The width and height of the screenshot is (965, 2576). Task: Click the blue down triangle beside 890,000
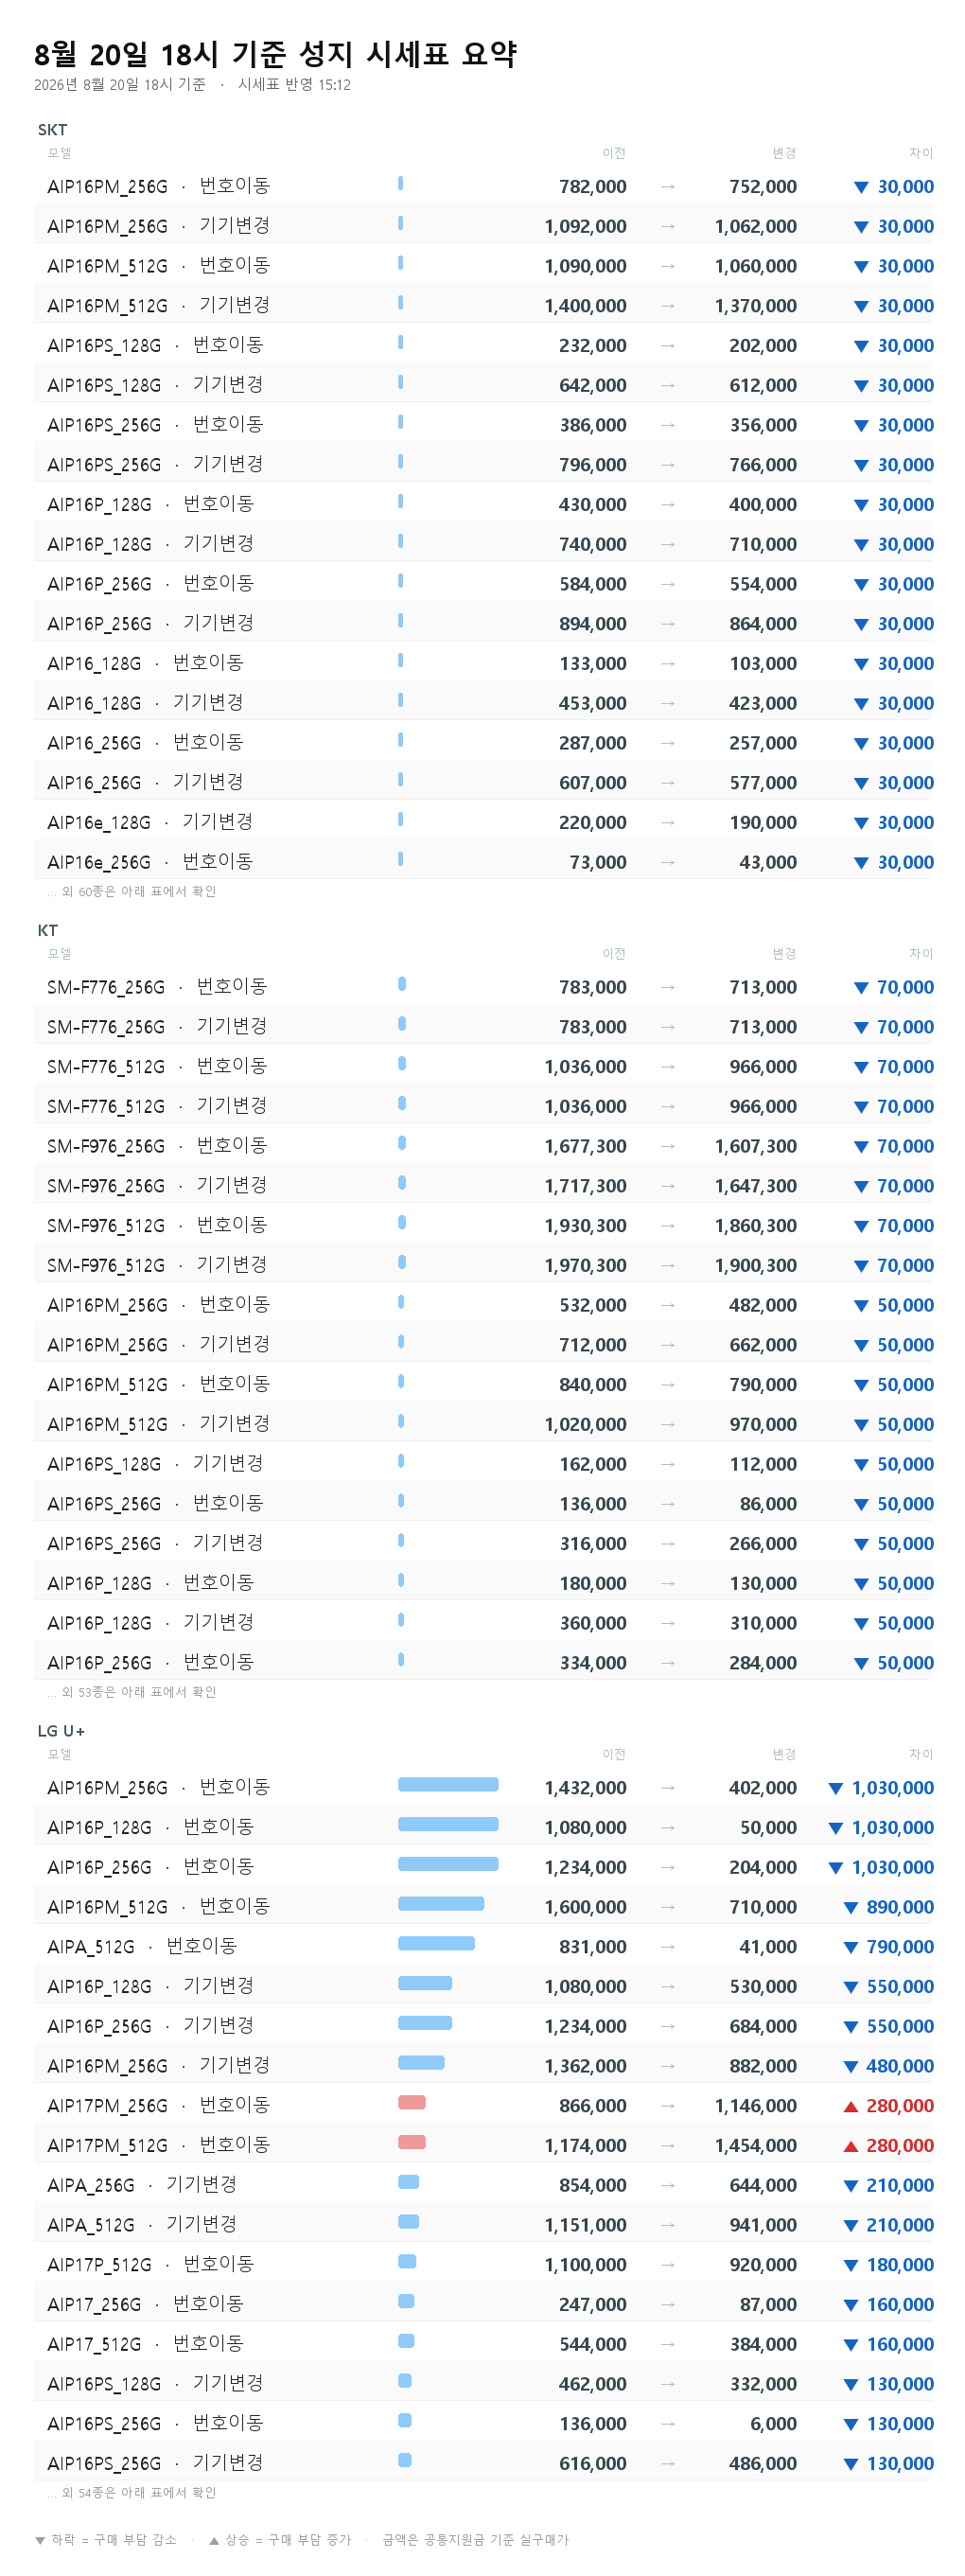coord(851,1908)
